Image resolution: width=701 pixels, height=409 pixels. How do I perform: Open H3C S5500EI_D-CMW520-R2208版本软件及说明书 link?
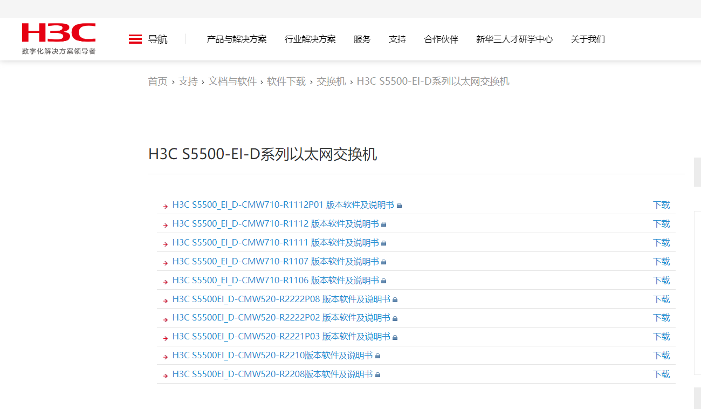pos(272,374)
